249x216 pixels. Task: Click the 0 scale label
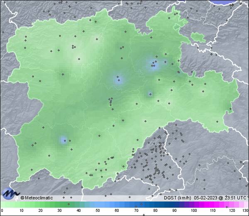[2, 211]
